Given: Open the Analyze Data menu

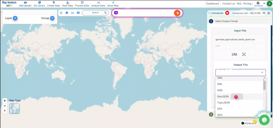Looking at the screenshot, I should tap(98, 4).
